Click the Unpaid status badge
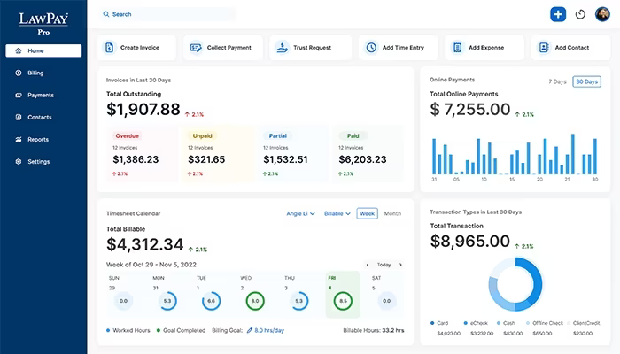This screenshot has height=354, width=620. tap(203, 135)
